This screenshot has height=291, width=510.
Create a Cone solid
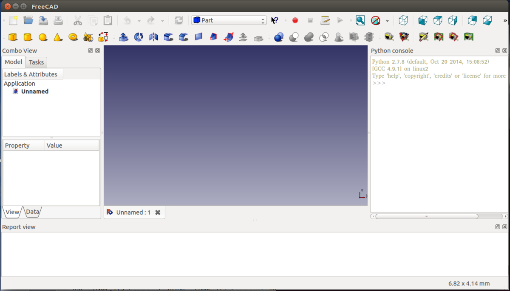58,37
